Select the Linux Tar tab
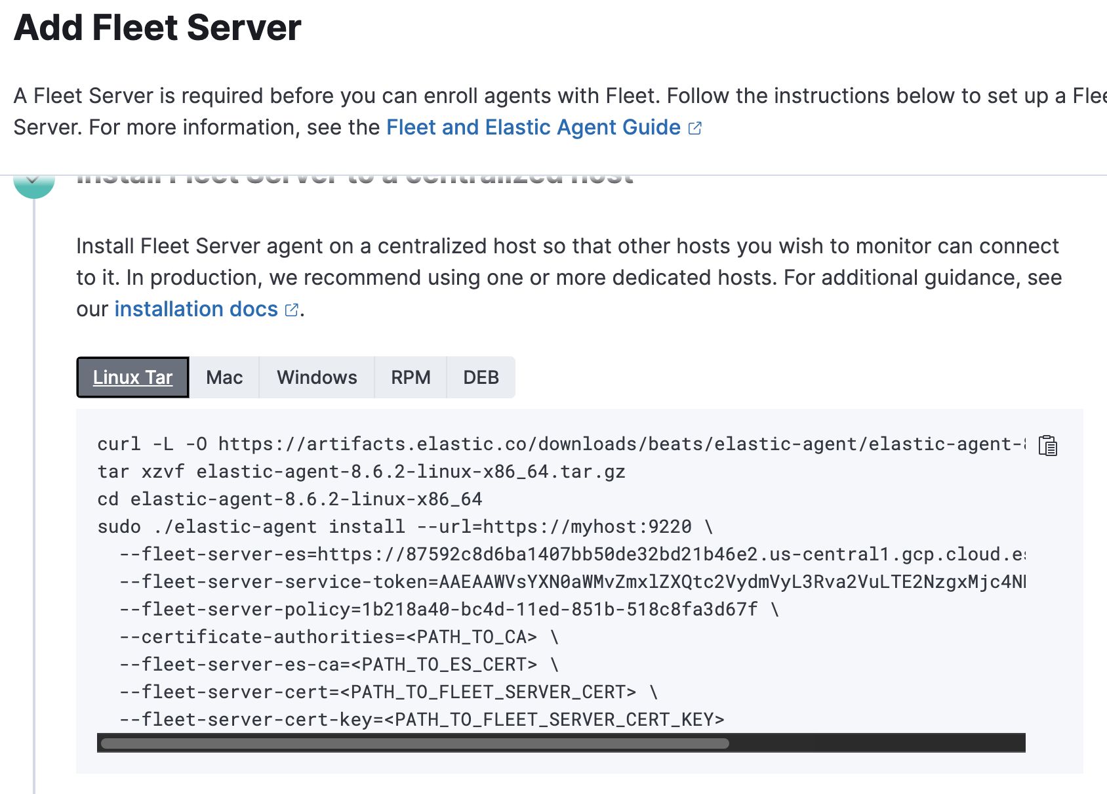Viewport: 1107px width, 794px height. coord(132,377)
